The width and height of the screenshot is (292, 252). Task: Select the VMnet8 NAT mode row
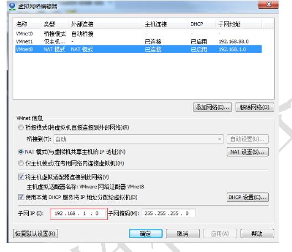pos(138,49)
